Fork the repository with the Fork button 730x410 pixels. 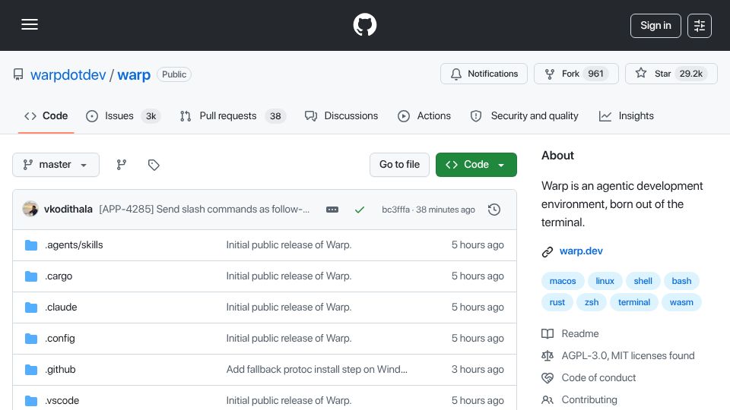click(576, 74)
